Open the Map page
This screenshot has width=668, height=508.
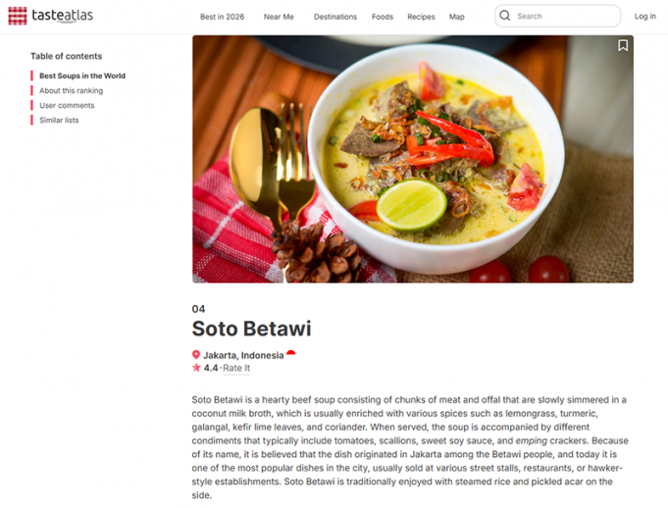point(457,17)
